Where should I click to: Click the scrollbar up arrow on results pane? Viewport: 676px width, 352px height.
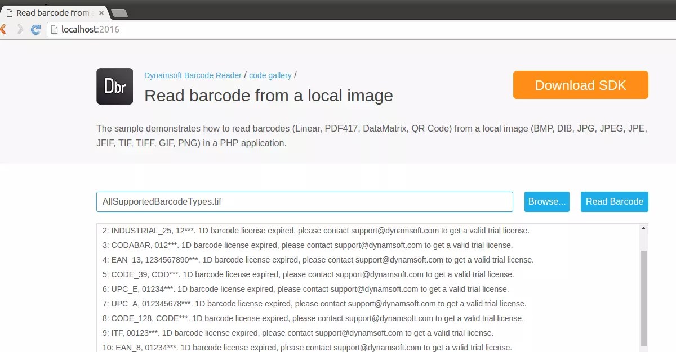643,228
